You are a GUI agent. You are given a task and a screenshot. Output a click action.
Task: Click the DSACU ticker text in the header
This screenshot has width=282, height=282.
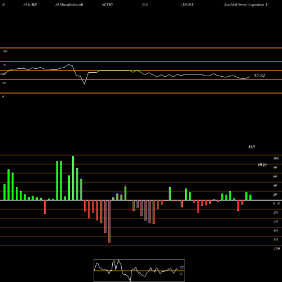click(x=188, y=5)
